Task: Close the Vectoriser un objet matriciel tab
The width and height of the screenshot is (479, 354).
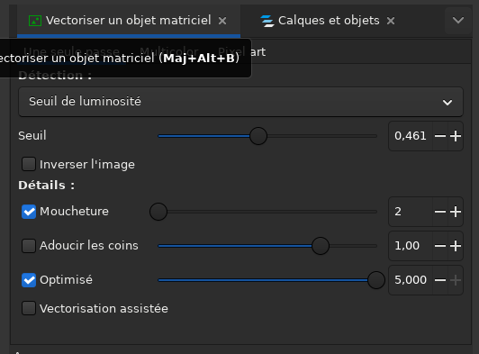Action: pos(222,21)
